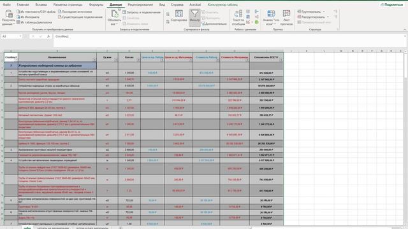Switch to Рецензирование tab
This screenshot has height=229, width=408.
click(x=140, y=4)
